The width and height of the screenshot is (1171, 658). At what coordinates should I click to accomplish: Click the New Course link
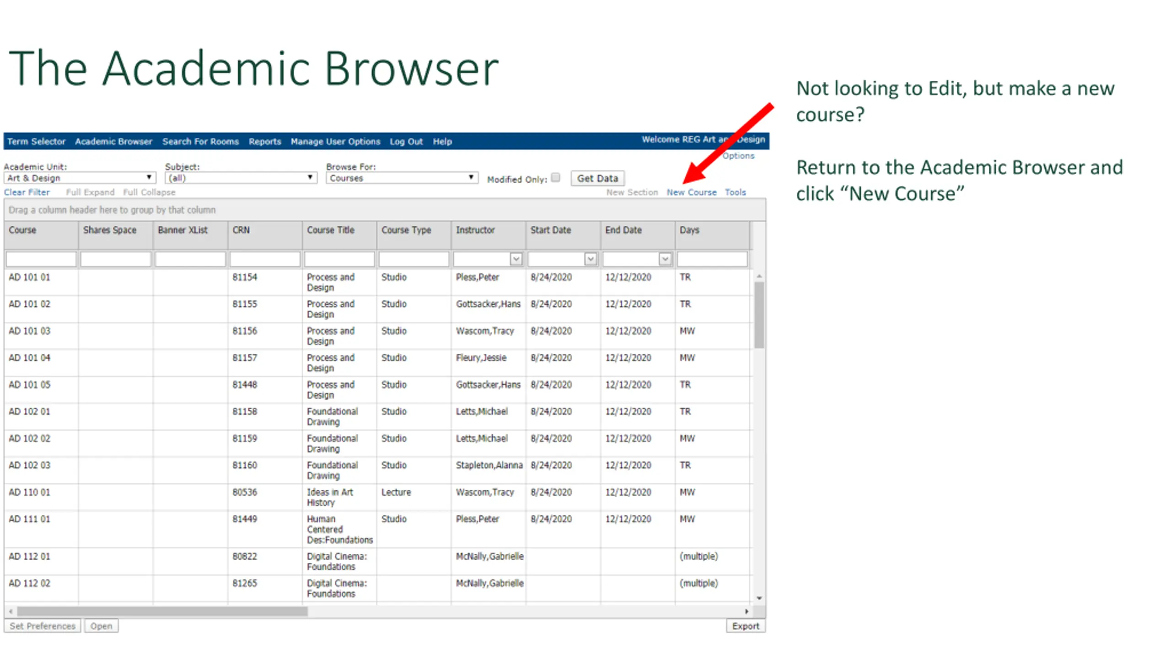point(691,192)
